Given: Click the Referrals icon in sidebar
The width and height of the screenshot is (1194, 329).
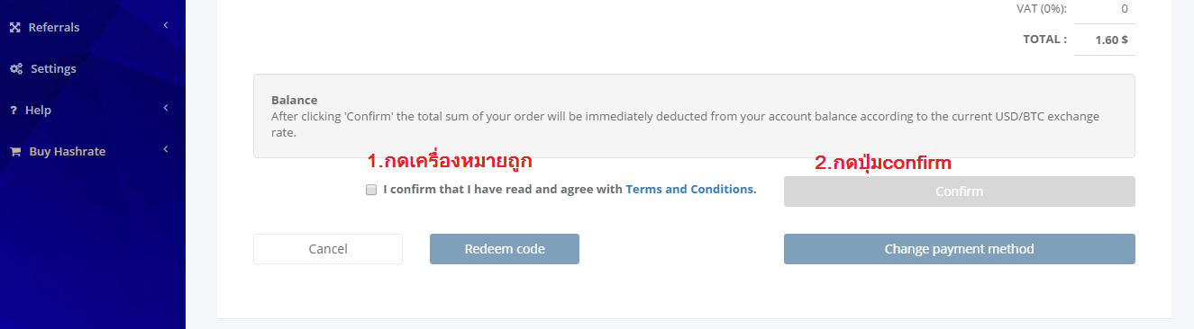Looking at the screenshot, I should pyautogui.click(x=14, y=27).
